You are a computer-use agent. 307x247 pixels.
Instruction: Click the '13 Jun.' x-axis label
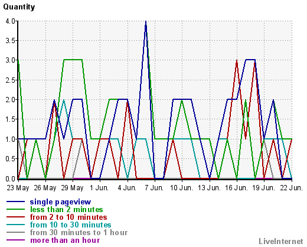[209, 188]
